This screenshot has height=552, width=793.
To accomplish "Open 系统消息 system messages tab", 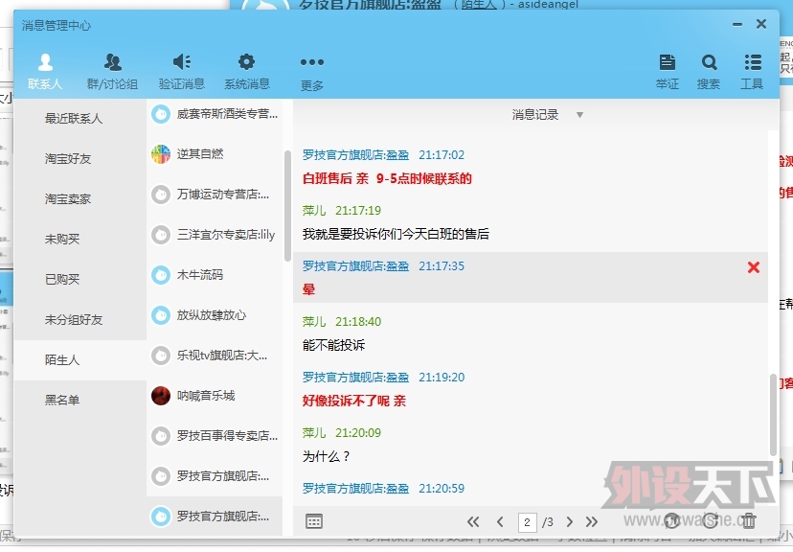I will pos(247,71).
